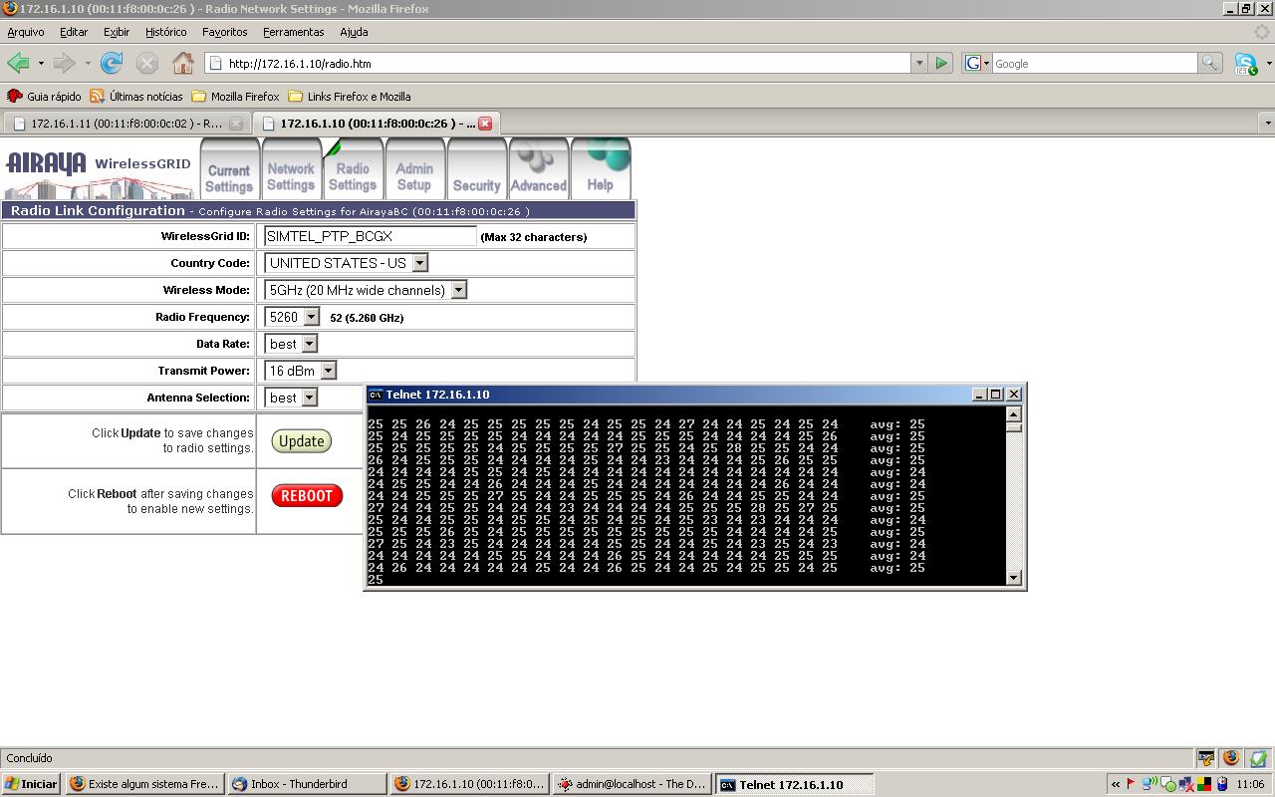The height and width of the screenshot is (797, 1275).
Task: Open the Telnet window system menu icon
Action: (376, 395)
